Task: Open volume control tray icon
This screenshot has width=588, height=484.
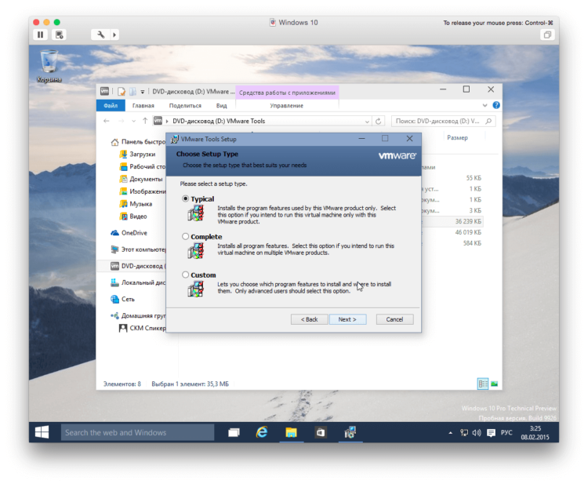Action: coord(477,432)
